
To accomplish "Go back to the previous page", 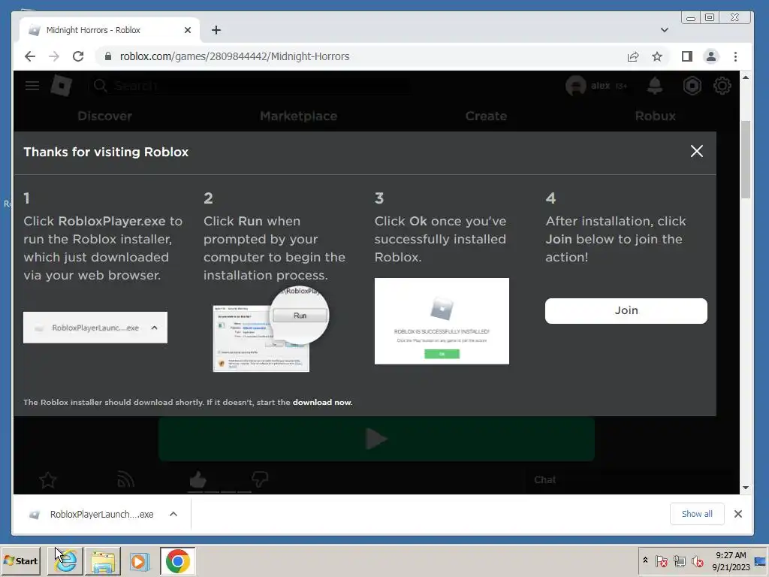I will click(x=30, y=56).
